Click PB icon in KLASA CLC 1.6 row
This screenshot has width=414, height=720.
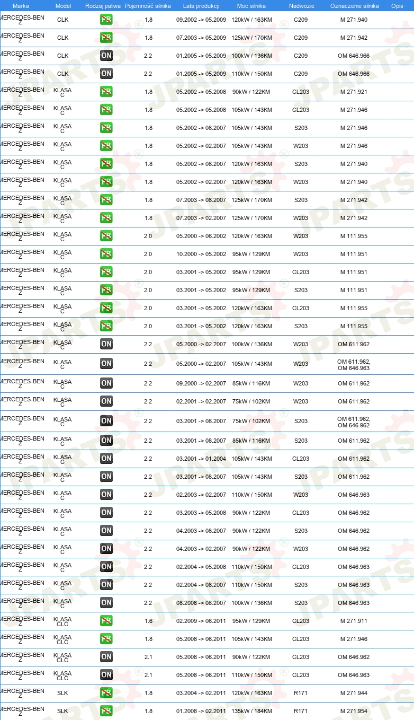106,621
